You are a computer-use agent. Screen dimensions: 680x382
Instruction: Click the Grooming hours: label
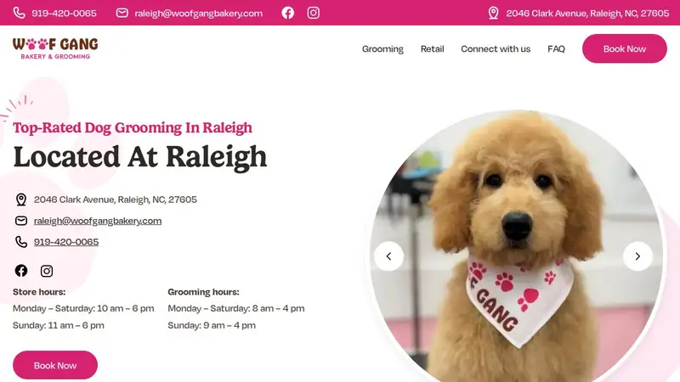tap(203, 292)
